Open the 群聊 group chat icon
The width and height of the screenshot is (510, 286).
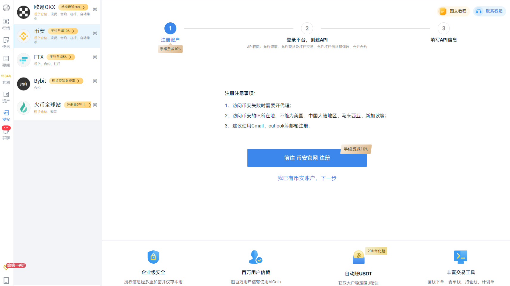click(x=6, y=133)
